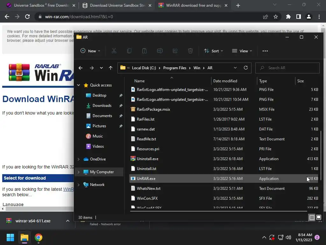Select the ReadMe.txt file
The image size is (326, 245).
click(223, 139)
